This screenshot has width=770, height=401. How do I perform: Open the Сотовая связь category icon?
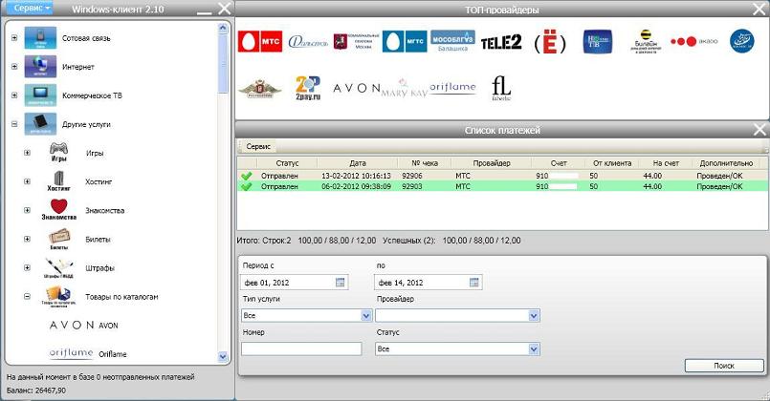[x=40, y=38]
